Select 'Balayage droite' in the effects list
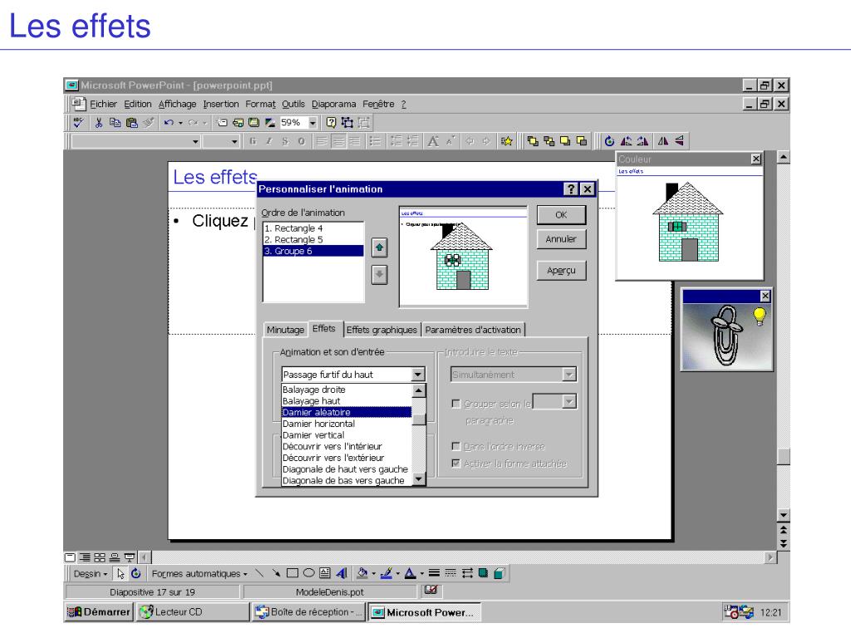The height and width of the screenshot is (638, 851). [x=347, y=390]
